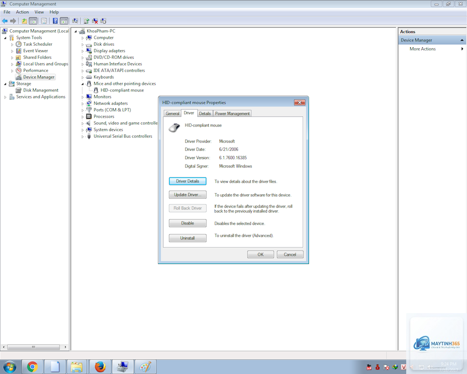Switch to the Details tab
This screenshot has height=374, width=467.
coord(205,113)
